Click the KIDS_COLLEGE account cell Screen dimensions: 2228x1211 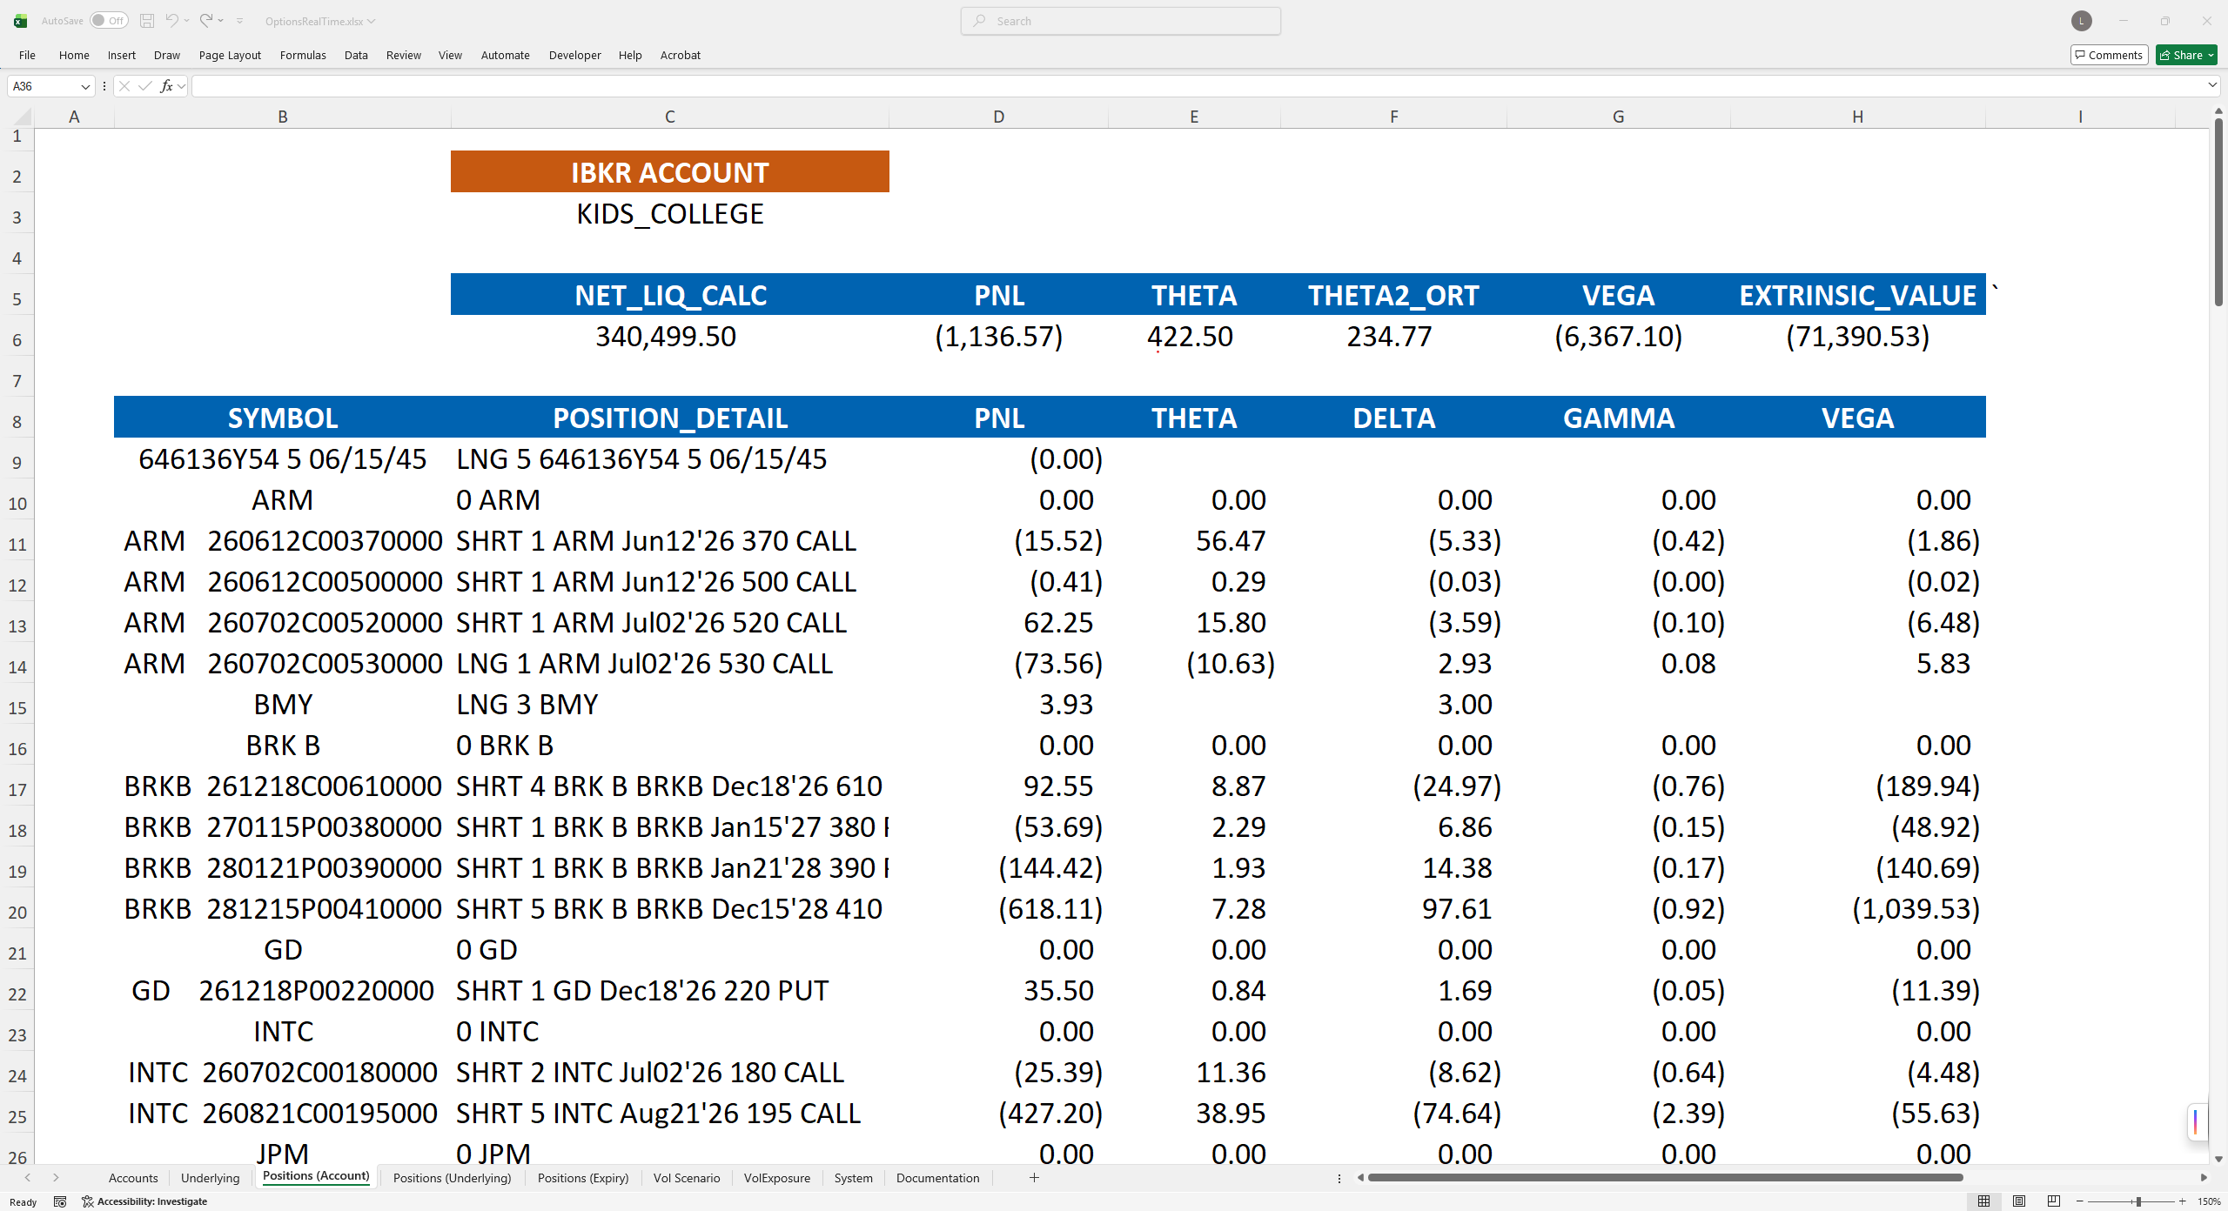click(x=669, y=214)
